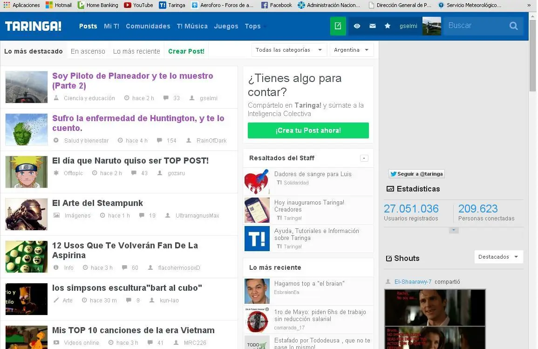Click Ciencia y educación category
This screenshot has width=538, height=349.
(89, 98)
